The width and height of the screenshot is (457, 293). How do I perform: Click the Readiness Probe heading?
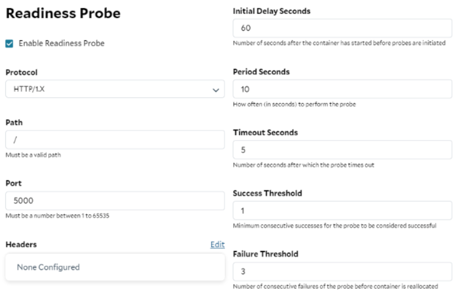tap(64, 14)
